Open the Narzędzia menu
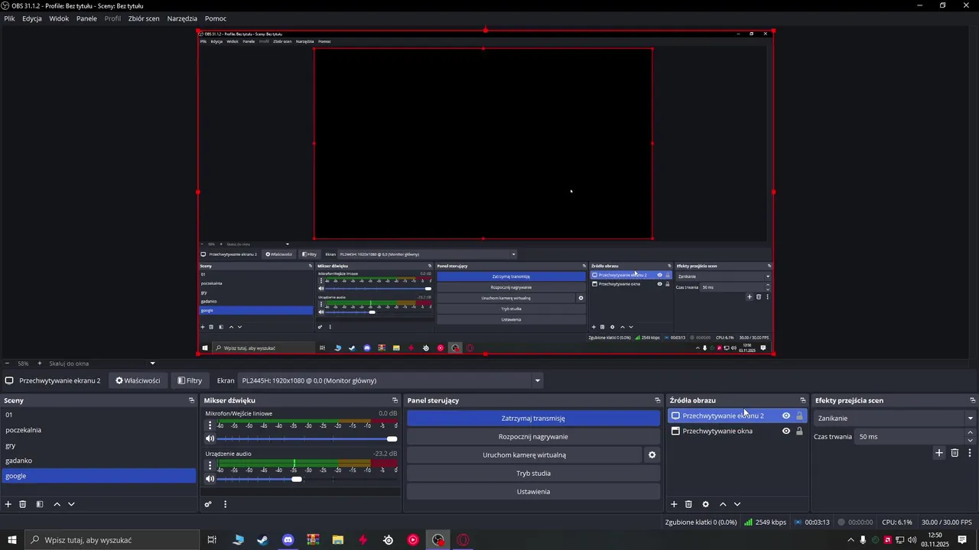Image resolution: width=979 pixels, height=550 pixels. (182, 18)
